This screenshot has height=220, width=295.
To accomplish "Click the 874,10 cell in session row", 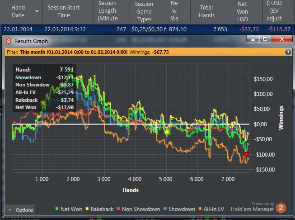I will click(x=178, y=29).
